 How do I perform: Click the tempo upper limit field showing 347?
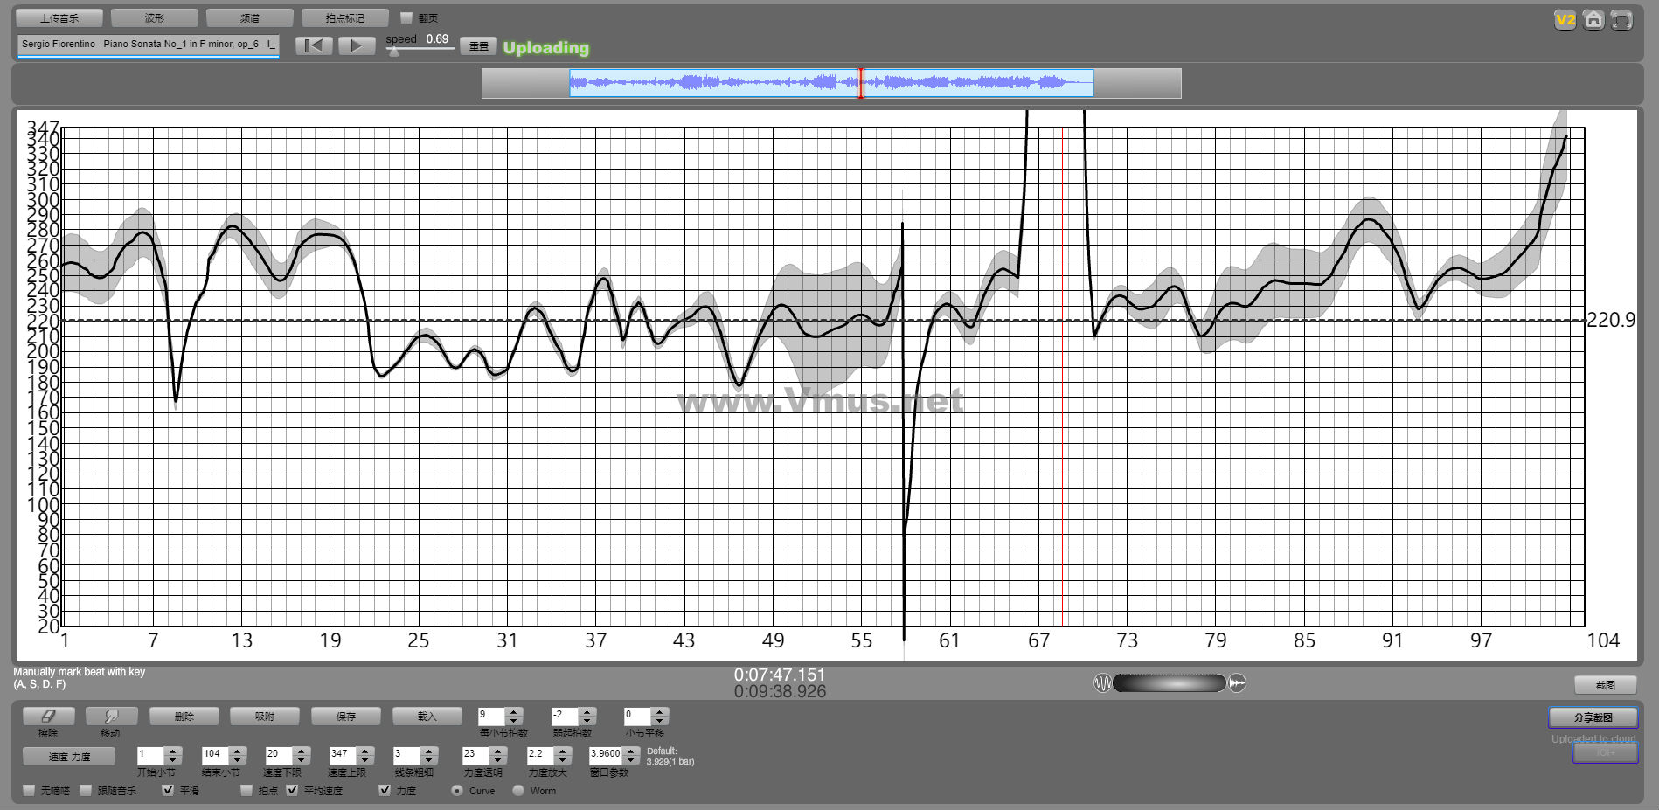[344, 755]
